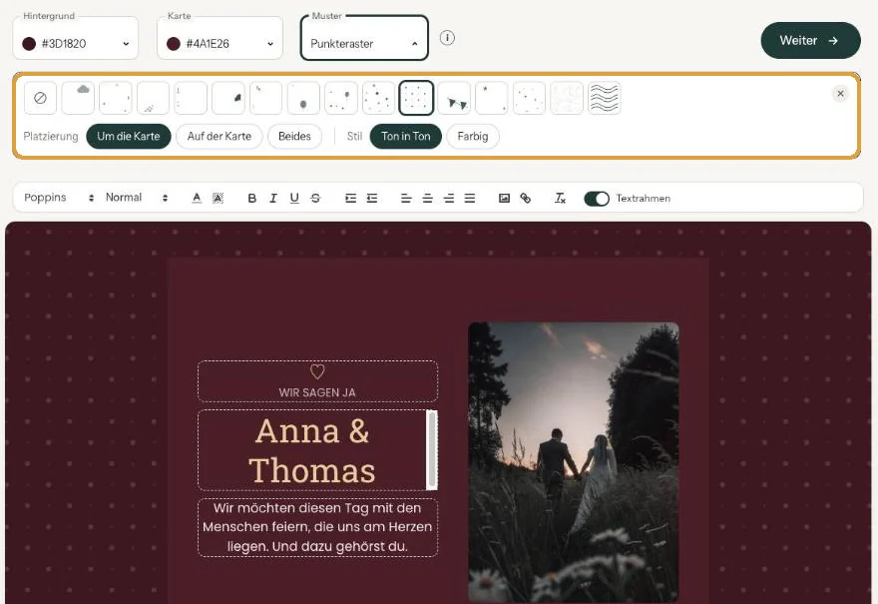This screenshot has height=604, width=878.
Task: Change the text color
Action: point(197,198)
